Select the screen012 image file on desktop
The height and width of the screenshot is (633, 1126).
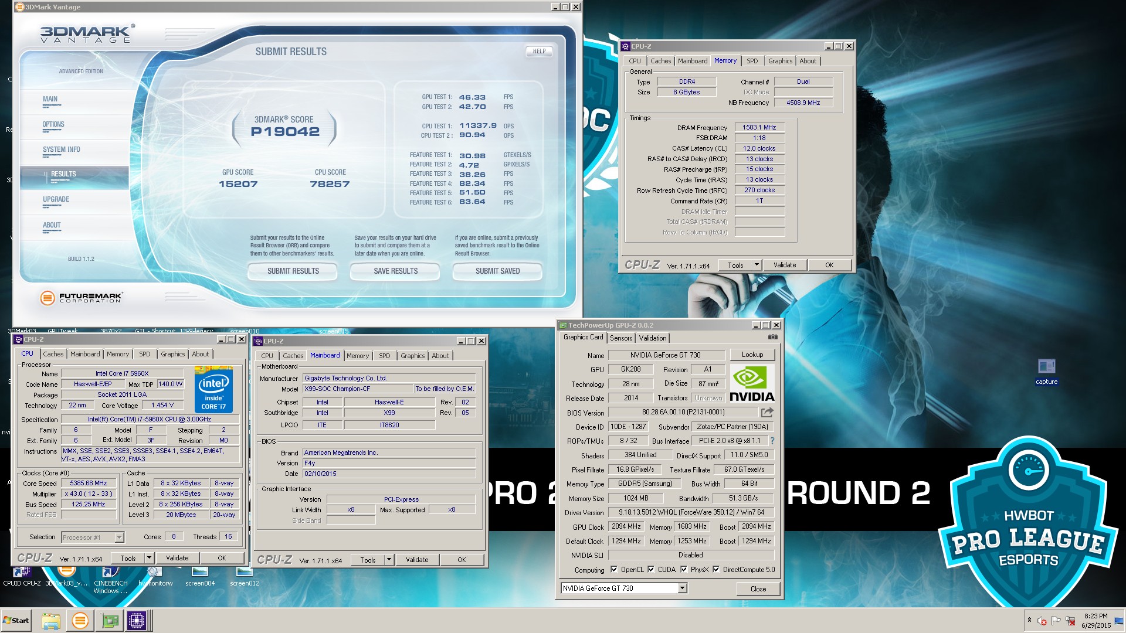tap(245, 577)
